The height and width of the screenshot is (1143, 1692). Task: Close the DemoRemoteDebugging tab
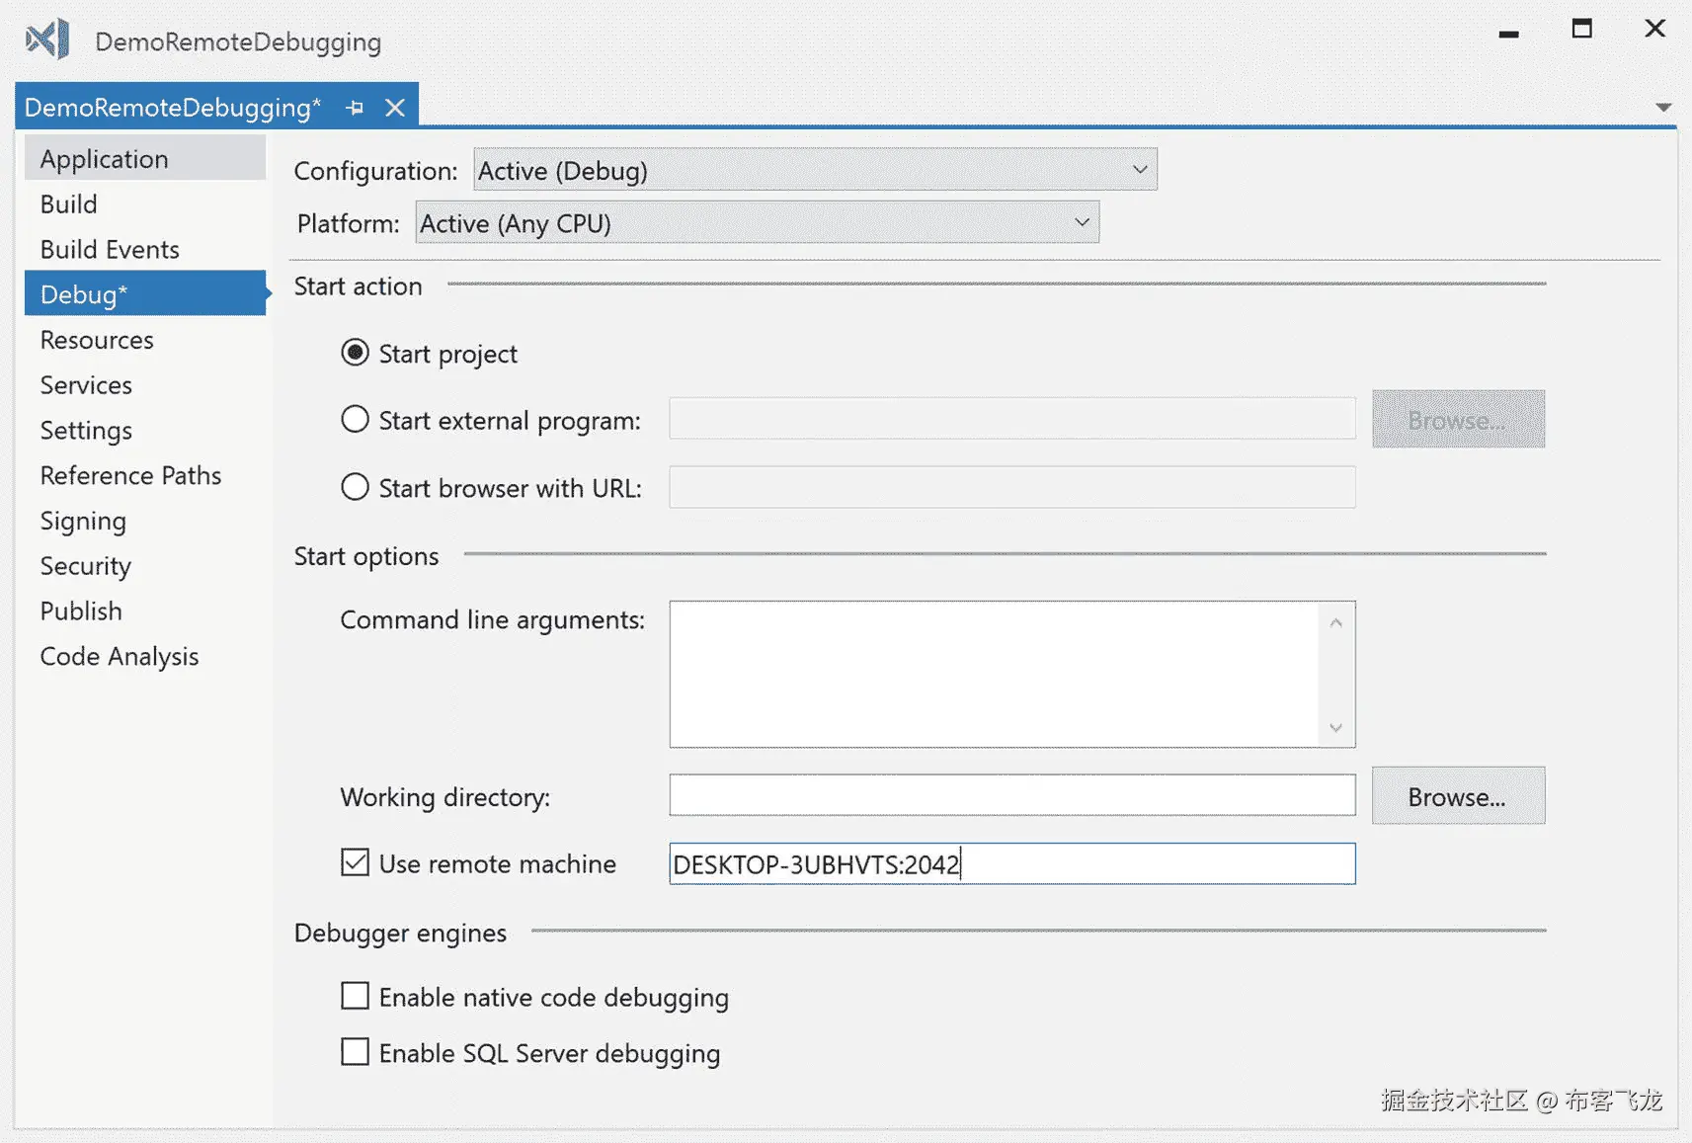click(x=395, y=108)
